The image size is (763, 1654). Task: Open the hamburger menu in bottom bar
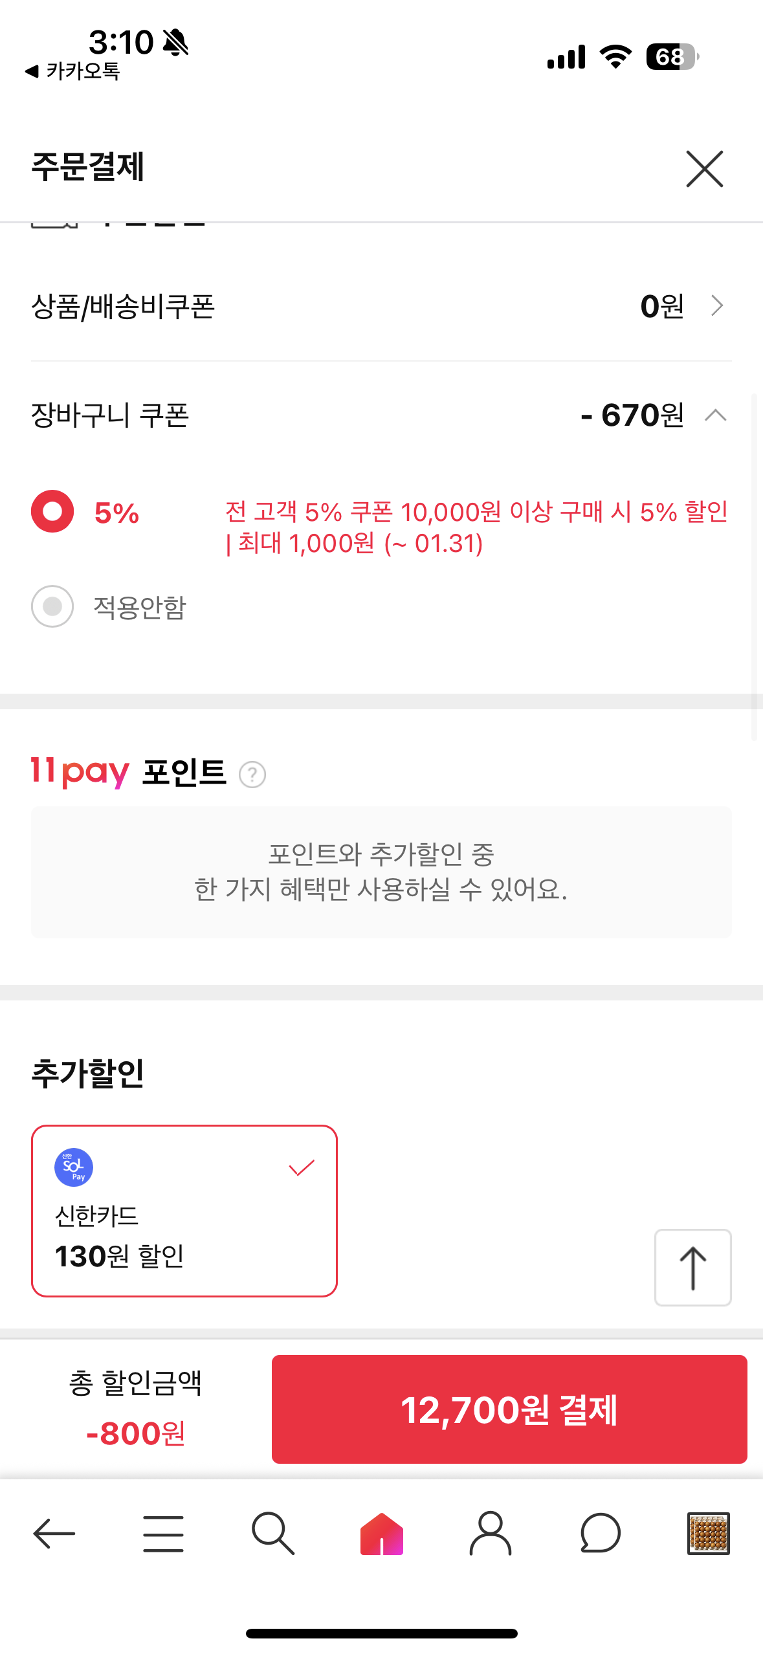163,1533
